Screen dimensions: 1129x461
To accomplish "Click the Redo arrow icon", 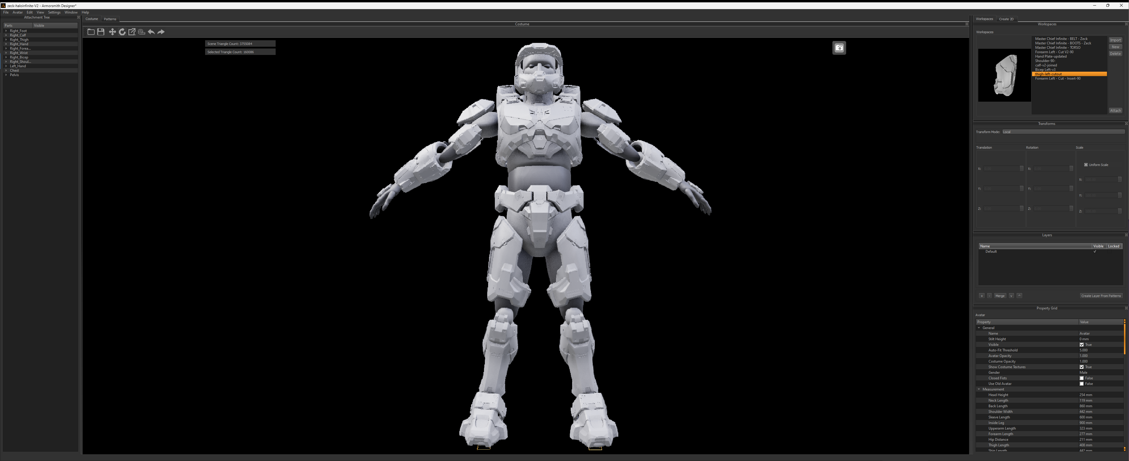I will [x=161, y=31].
